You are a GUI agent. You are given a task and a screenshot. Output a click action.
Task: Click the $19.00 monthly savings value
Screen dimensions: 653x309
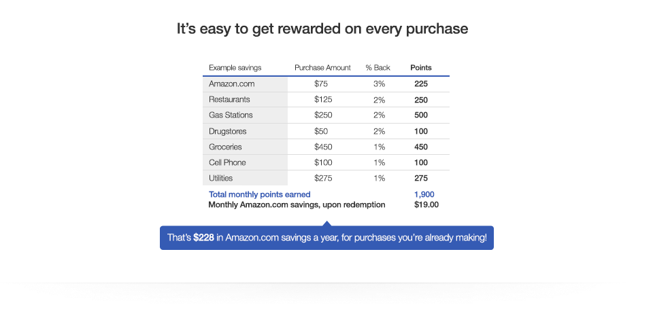point(426,204)
